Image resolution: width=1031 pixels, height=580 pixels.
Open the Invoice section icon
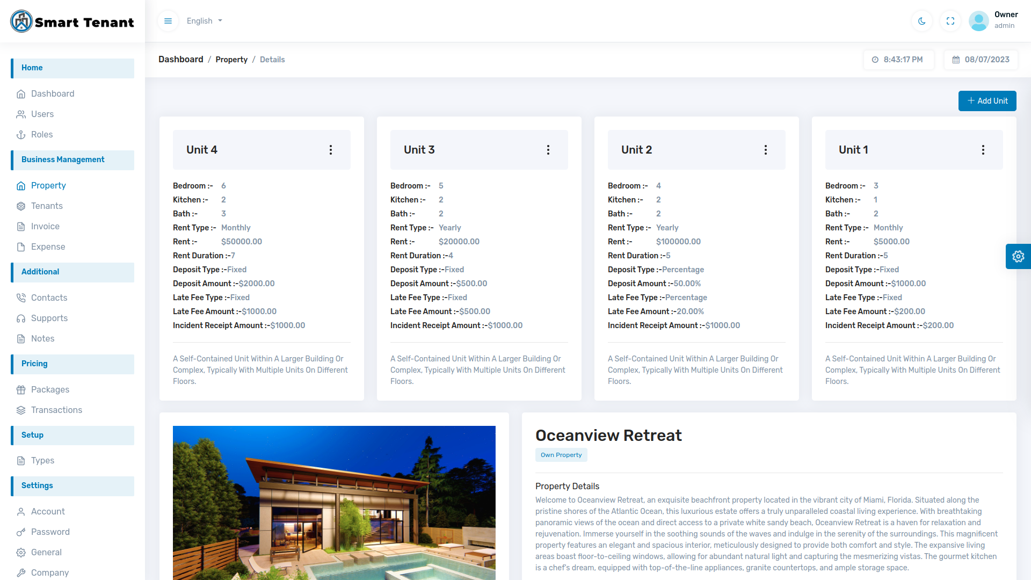(21, 226)
